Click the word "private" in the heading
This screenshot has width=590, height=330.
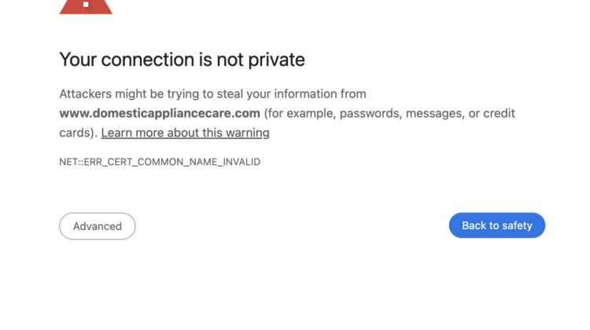[x=275, y=60]
